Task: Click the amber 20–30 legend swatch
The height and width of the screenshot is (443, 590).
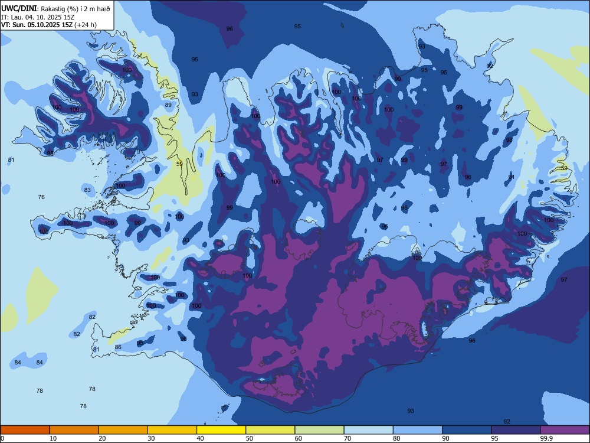Action: coord(123,430)
